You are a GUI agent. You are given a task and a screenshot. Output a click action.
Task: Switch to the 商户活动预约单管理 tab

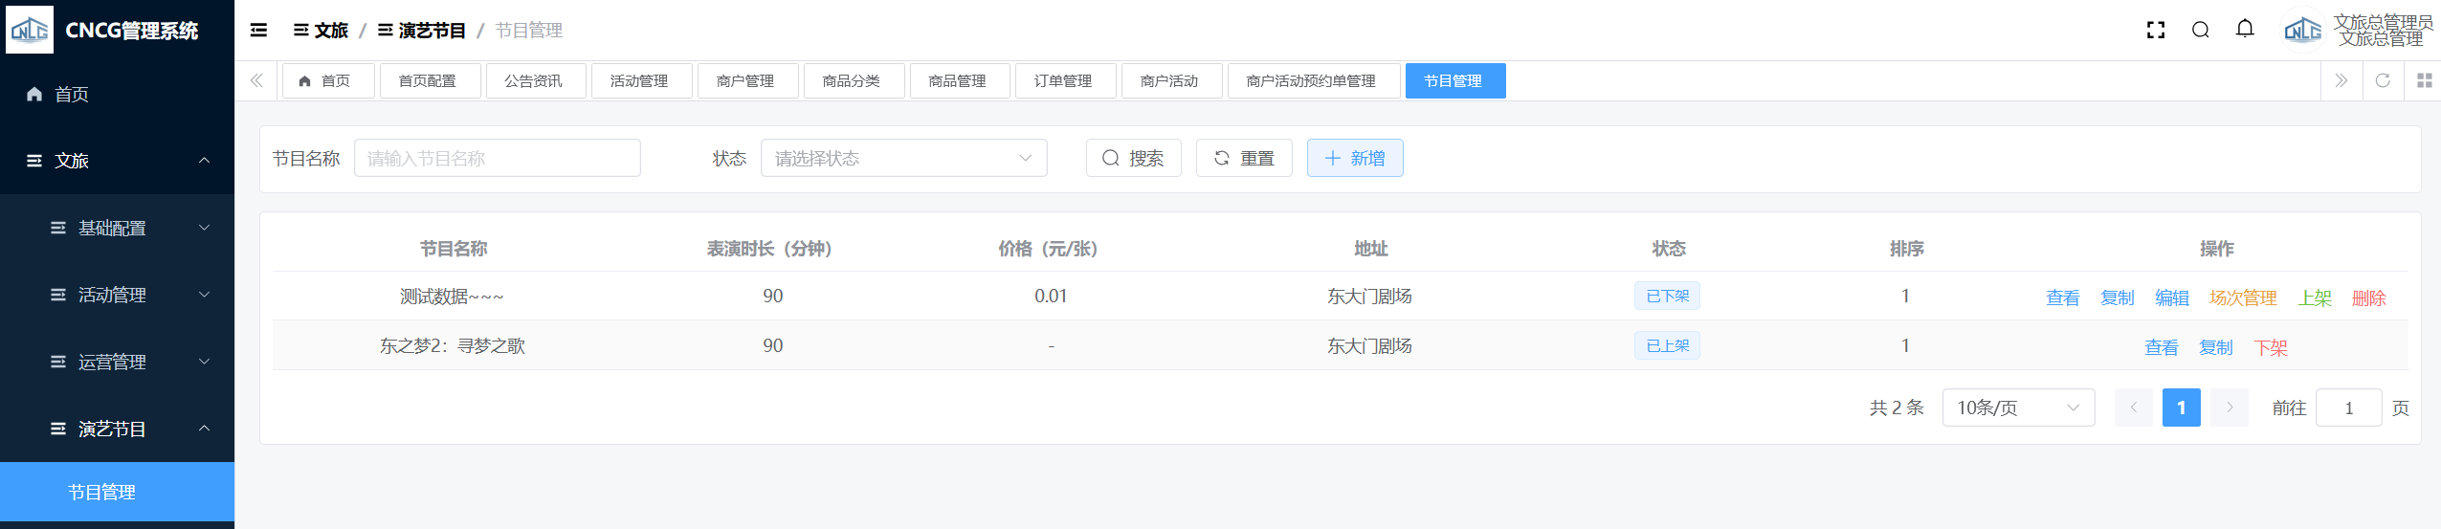1310,81
